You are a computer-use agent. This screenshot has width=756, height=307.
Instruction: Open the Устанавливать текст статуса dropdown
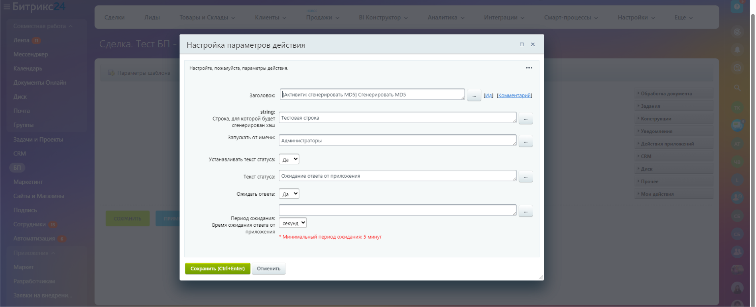pos(289,159)
